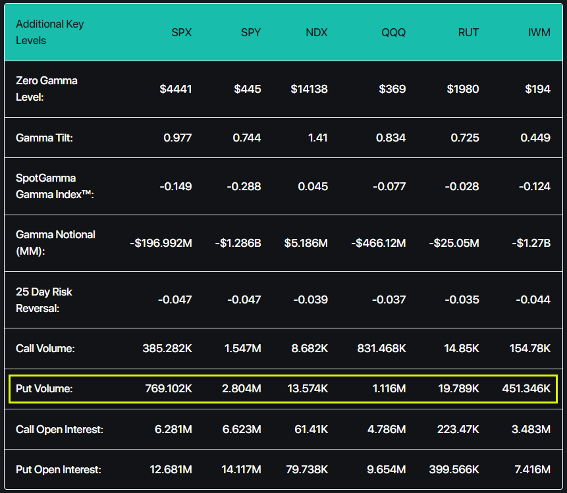
Task: Select the Gamma Tilt row label
Action: click(x=44, y=138)
